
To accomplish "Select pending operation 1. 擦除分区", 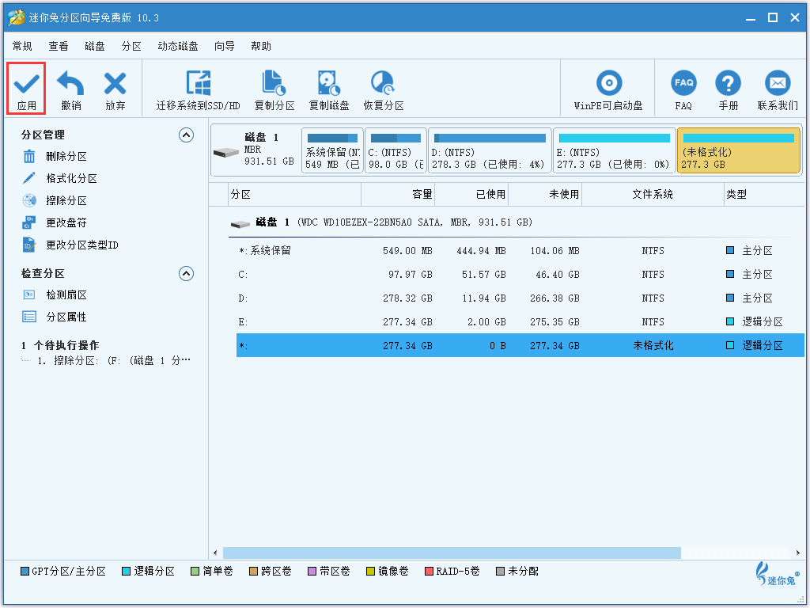I will (114, 361).
